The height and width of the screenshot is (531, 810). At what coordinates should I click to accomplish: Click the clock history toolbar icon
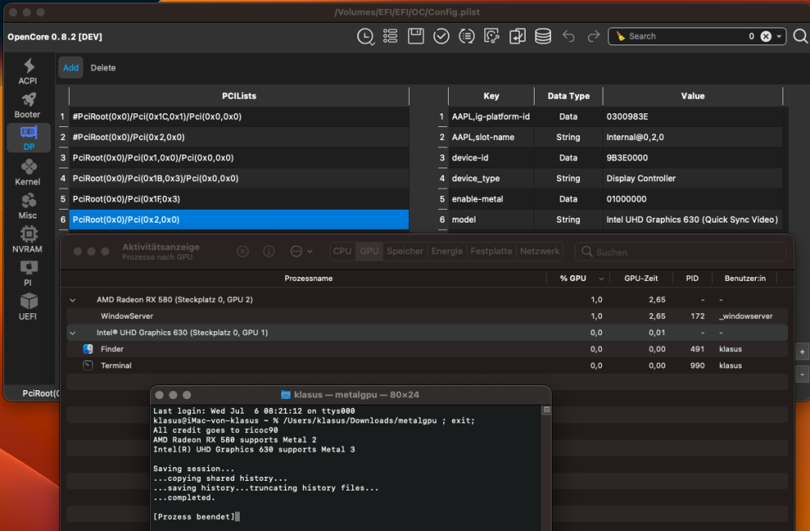point(366,36)
